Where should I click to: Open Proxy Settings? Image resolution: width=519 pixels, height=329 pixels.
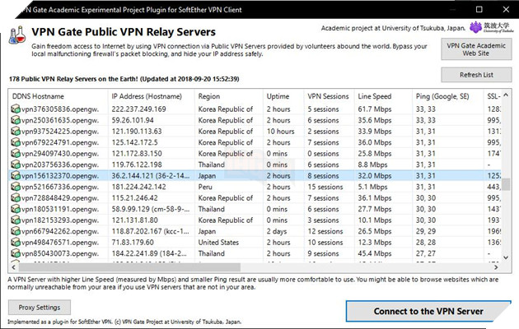[40, 307]
